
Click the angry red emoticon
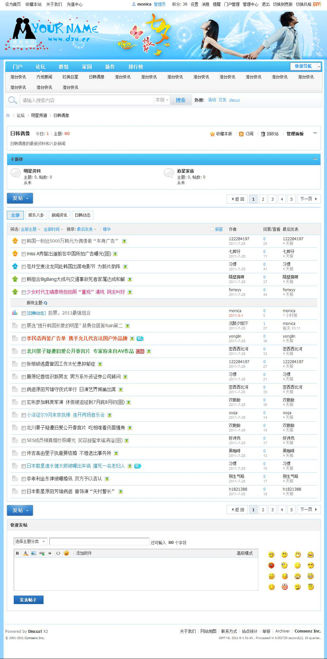coord(271,566)
